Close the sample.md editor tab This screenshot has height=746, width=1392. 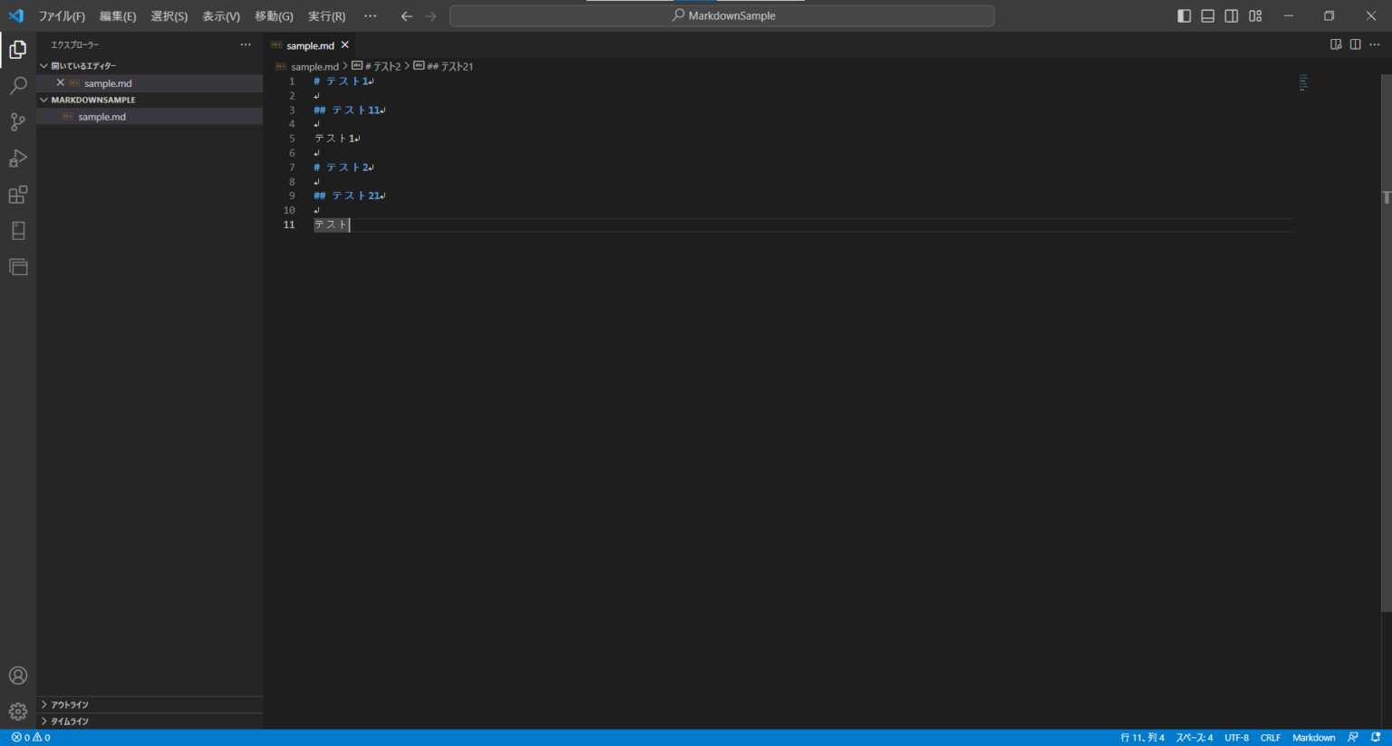pos(345,45)
